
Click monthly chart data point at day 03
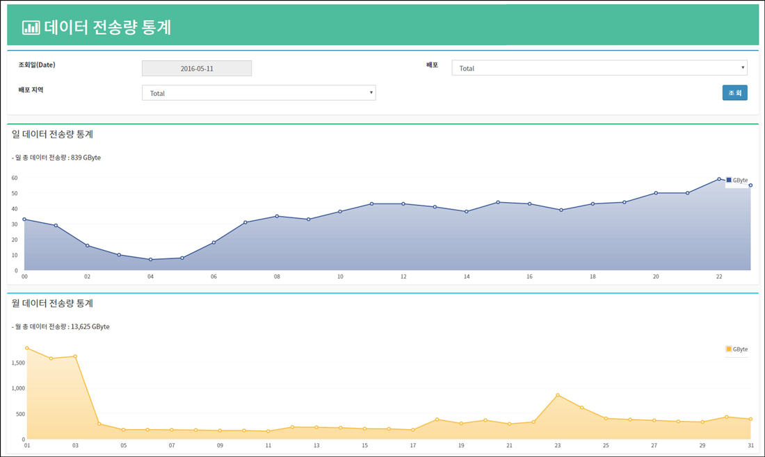pyautogui.click(x=74, y=356)
